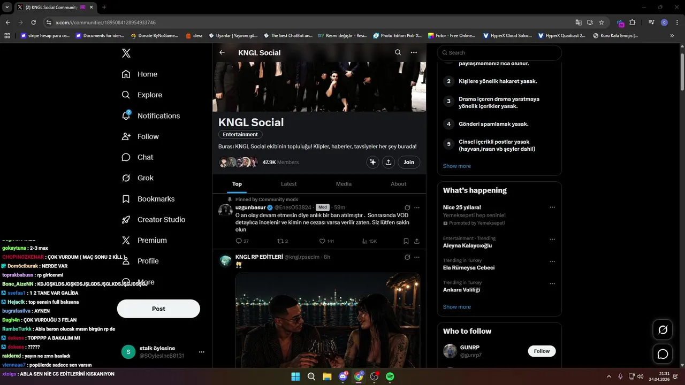Click the X logo in the sidebar
The image size is (685, 385).
pyautogui.click(x=126, y=53)
